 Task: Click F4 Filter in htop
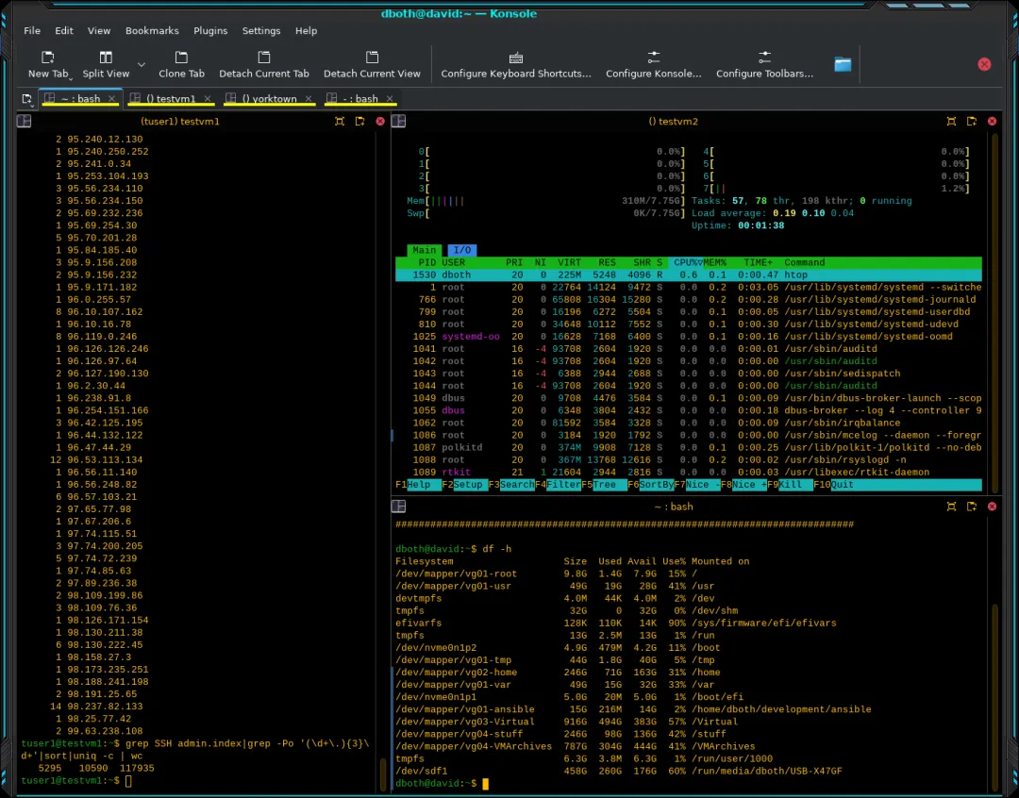point(558,485)
